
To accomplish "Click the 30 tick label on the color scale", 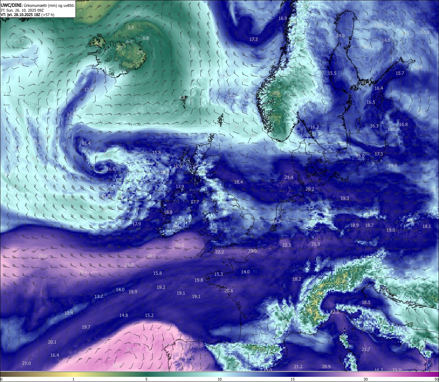I will click(x=366, y=379).
